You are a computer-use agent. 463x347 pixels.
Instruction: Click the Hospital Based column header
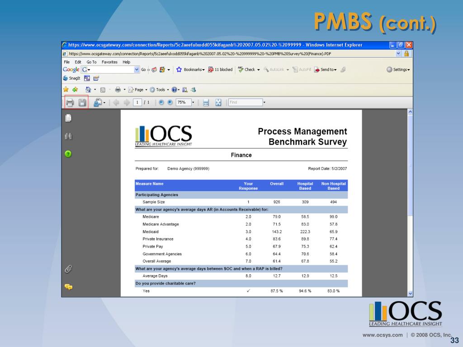pyautogui.click(x=305, y=186)
